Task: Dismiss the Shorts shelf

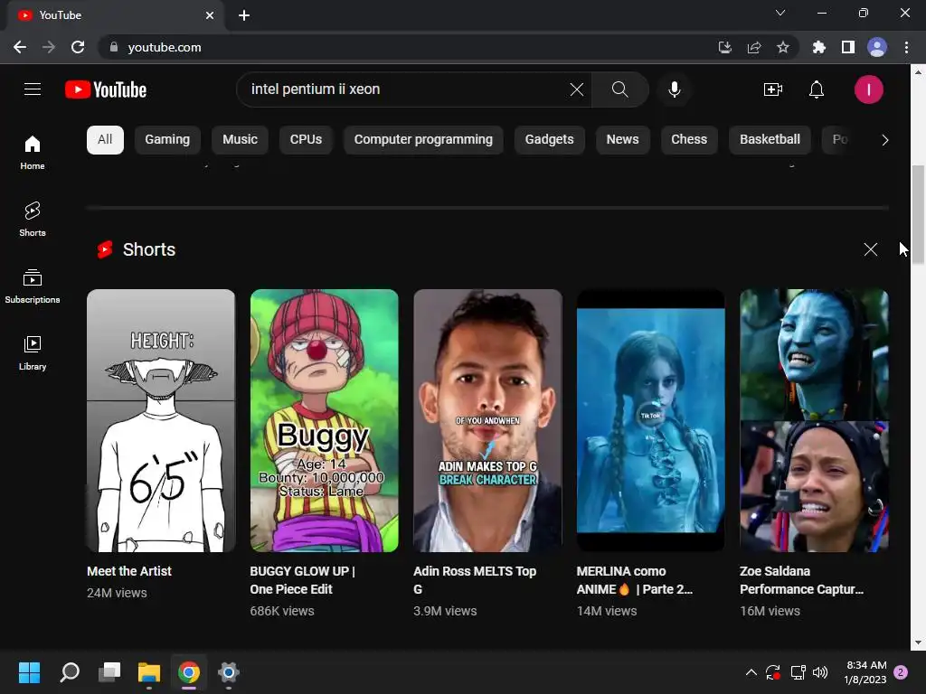Action: click(x=871, y=249)
